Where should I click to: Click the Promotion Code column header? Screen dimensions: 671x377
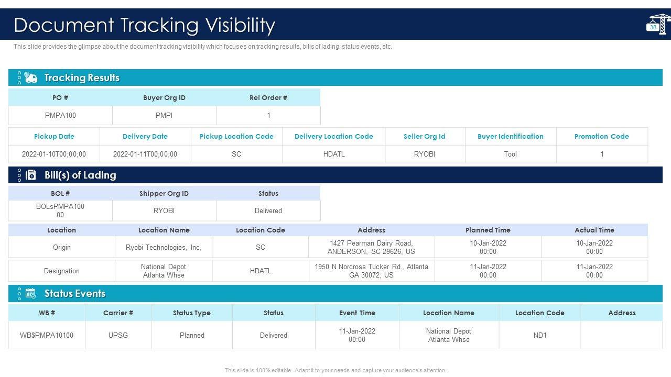(601, 137)
